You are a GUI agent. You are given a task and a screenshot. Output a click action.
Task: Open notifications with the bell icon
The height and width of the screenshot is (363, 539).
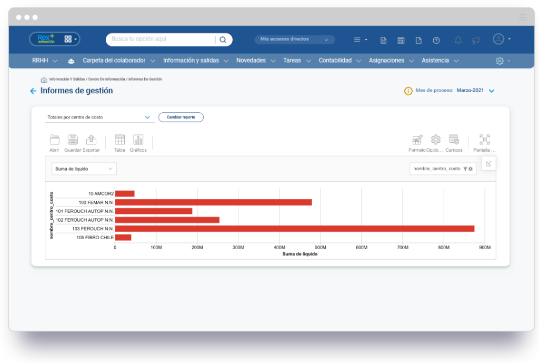[x=457, y=40]
